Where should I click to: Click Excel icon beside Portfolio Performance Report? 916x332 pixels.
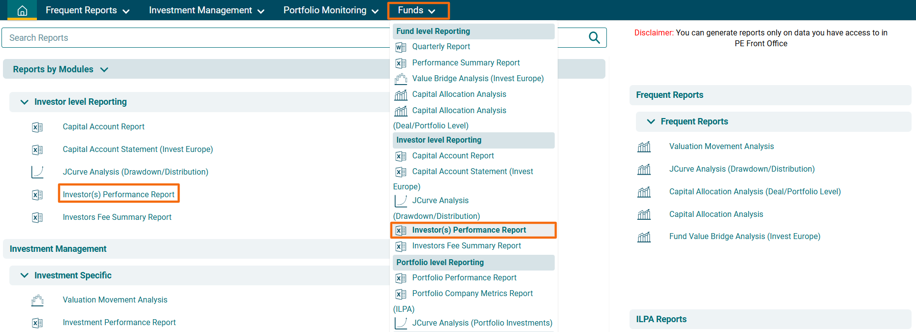401,278
